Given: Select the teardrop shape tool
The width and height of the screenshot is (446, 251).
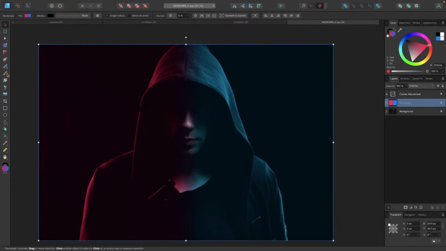Looking at the screenshot, I should (x=5, y=122).
